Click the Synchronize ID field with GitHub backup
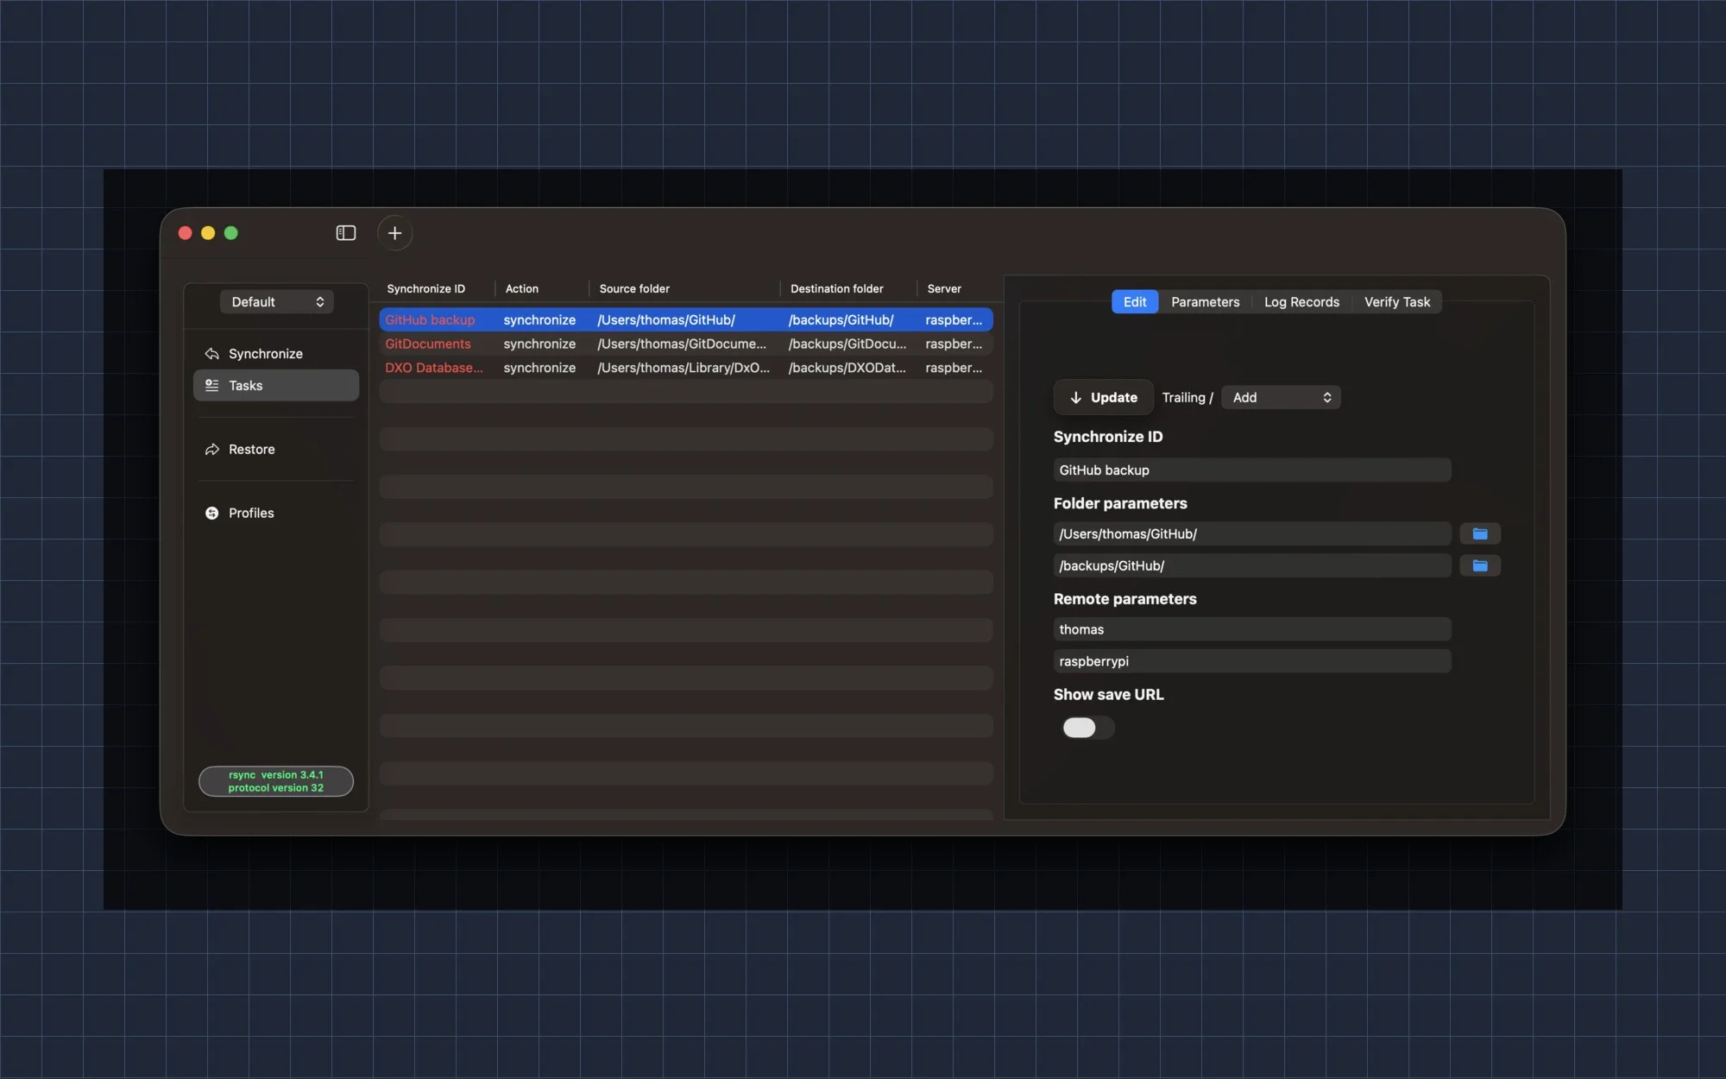The image size is (1726, 1079). [x=1251, y=470]
